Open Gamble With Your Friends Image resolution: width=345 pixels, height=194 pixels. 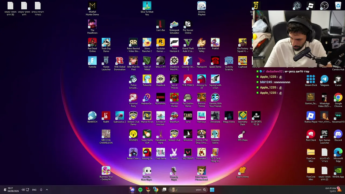click(215, 100)
